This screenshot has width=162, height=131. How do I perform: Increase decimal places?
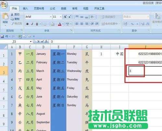[143, 24]
